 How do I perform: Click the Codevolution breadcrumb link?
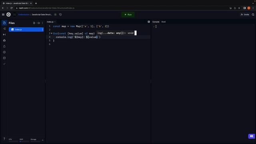tap(24, 14)
